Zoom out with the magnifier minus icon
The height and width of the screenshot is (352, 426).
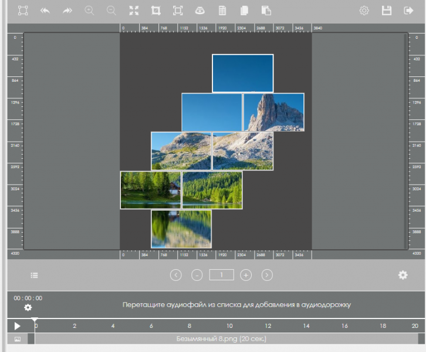[111, 11]
